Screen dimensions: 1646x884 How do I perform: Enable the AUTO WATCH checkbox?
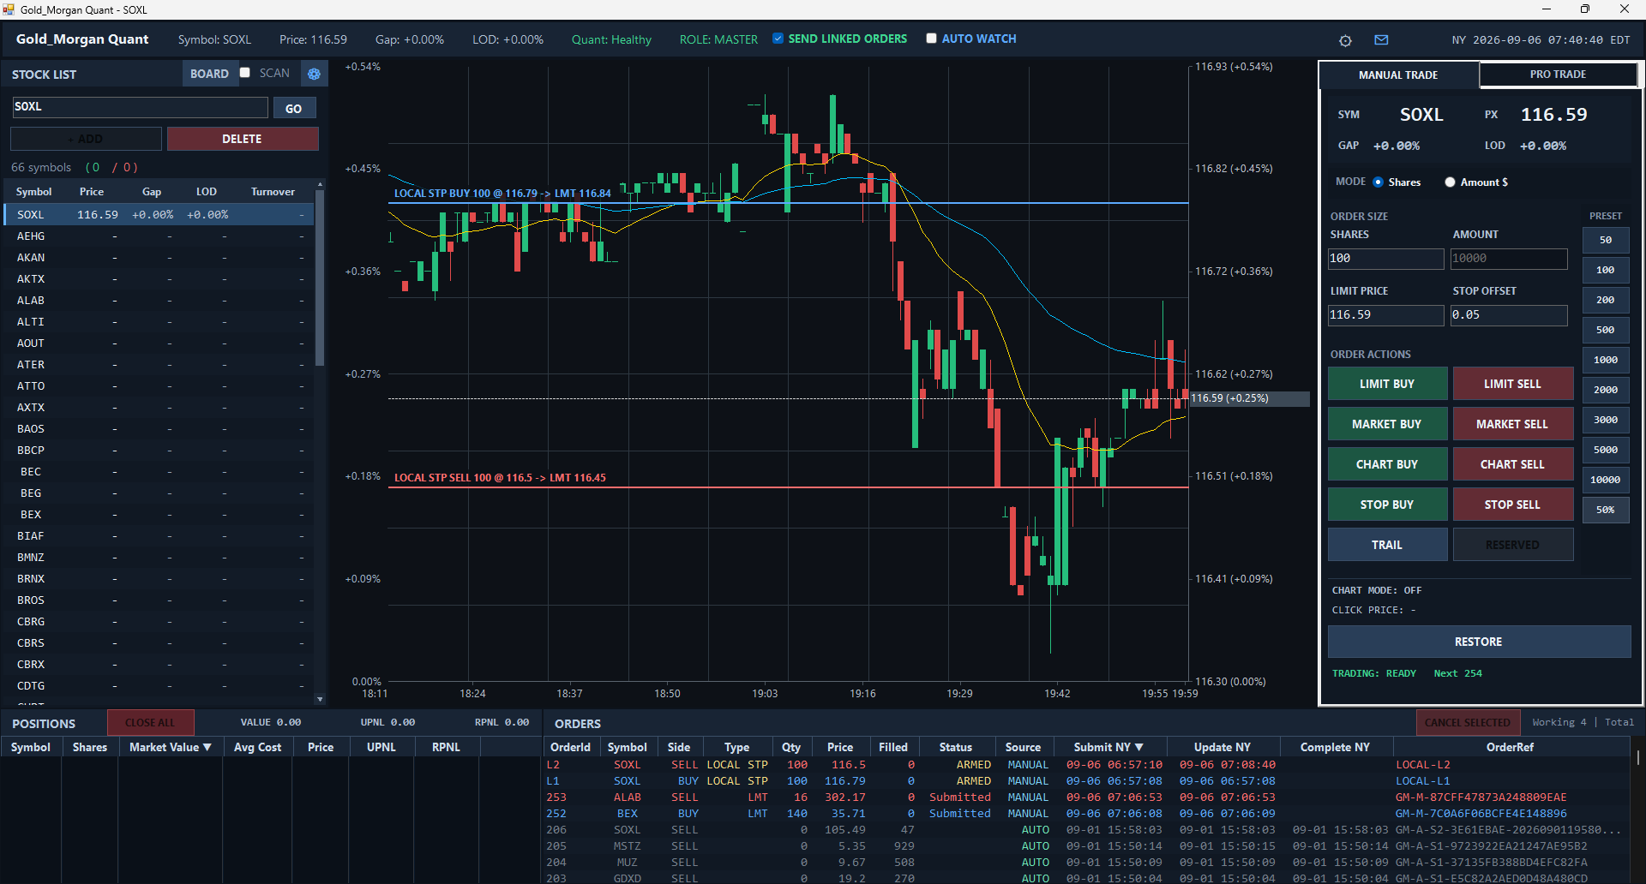(x=931, y=39)
